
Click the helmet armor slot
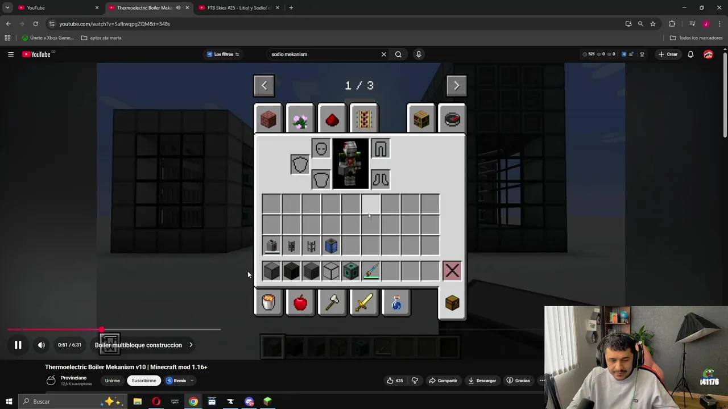coord(321,149)
